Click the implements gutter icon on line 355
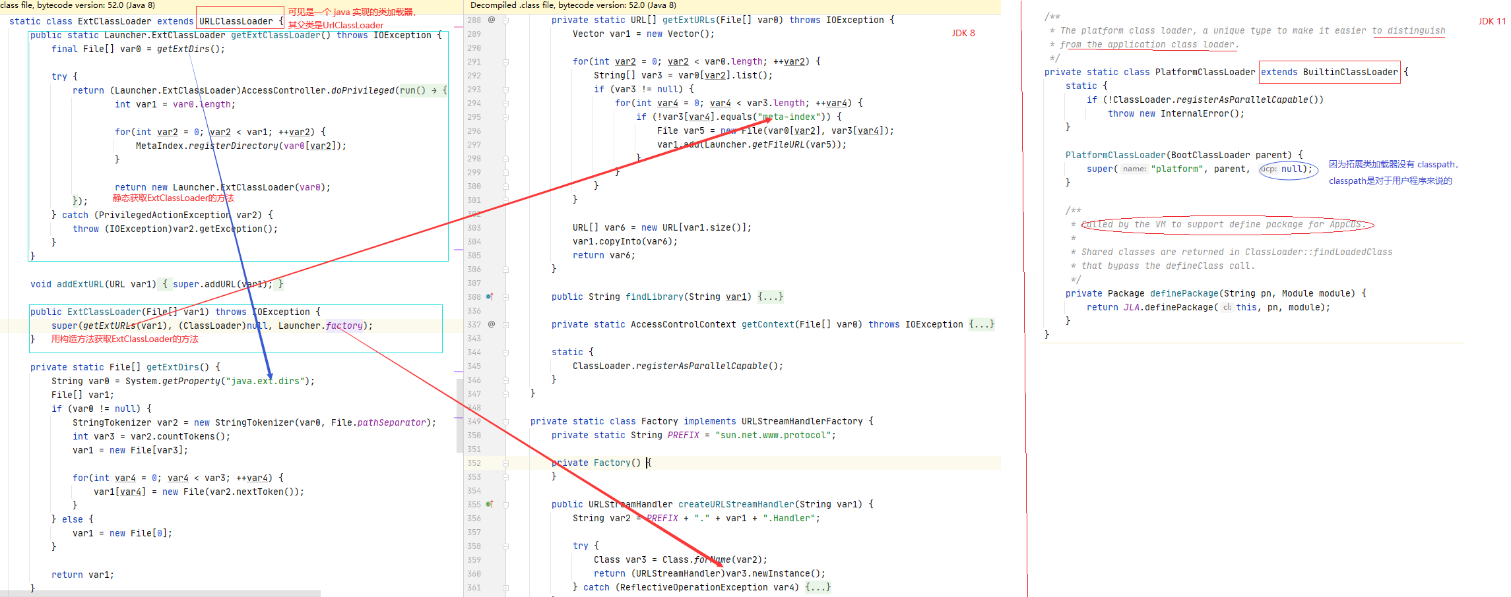The width and height of the screenshot is (1511, 597). (490, 504)
